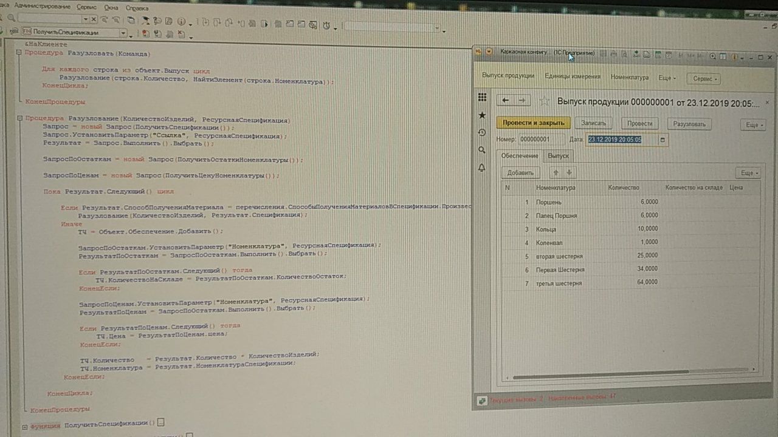Switch to the Выпуск tab
Viewport: 778px width, 437px height.
pos(558,156)
